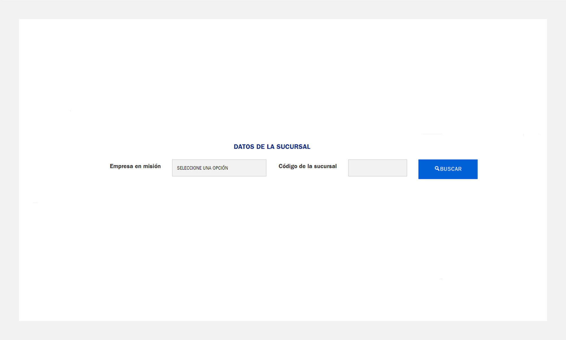Click the left edge of the Empresa dropdown

174,168
